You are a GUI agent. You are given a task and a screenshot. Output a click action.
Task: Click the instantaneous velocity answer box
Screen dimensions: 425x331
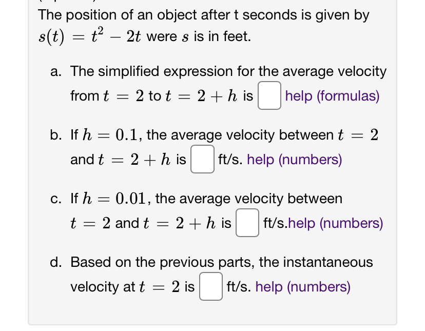point(210,286)
